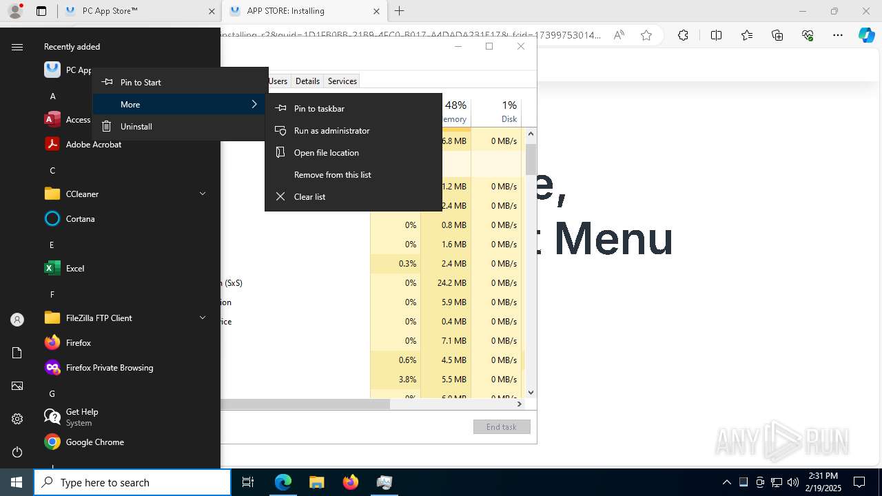Open the Start menu hamburger icon

17,47
